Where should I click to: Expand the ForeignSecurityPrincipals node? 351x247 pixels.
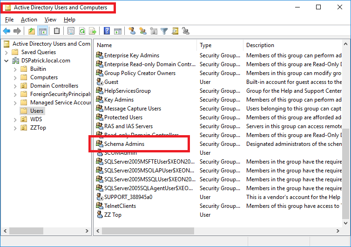[15, 95]
